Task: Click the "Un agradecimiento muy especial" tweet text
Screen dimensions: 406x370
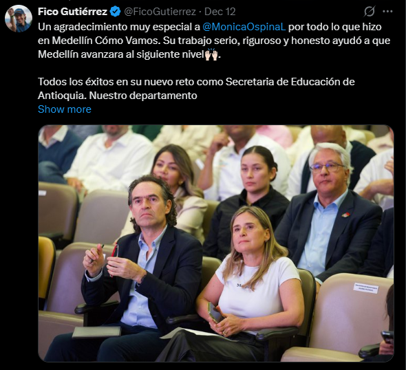Action: click(x=119, y=27)
